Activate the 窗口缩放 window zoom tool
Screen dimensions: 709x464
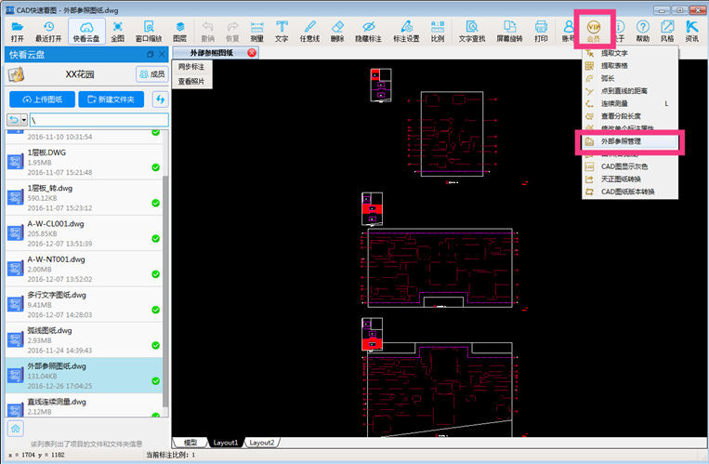click(x=149, y=32)
